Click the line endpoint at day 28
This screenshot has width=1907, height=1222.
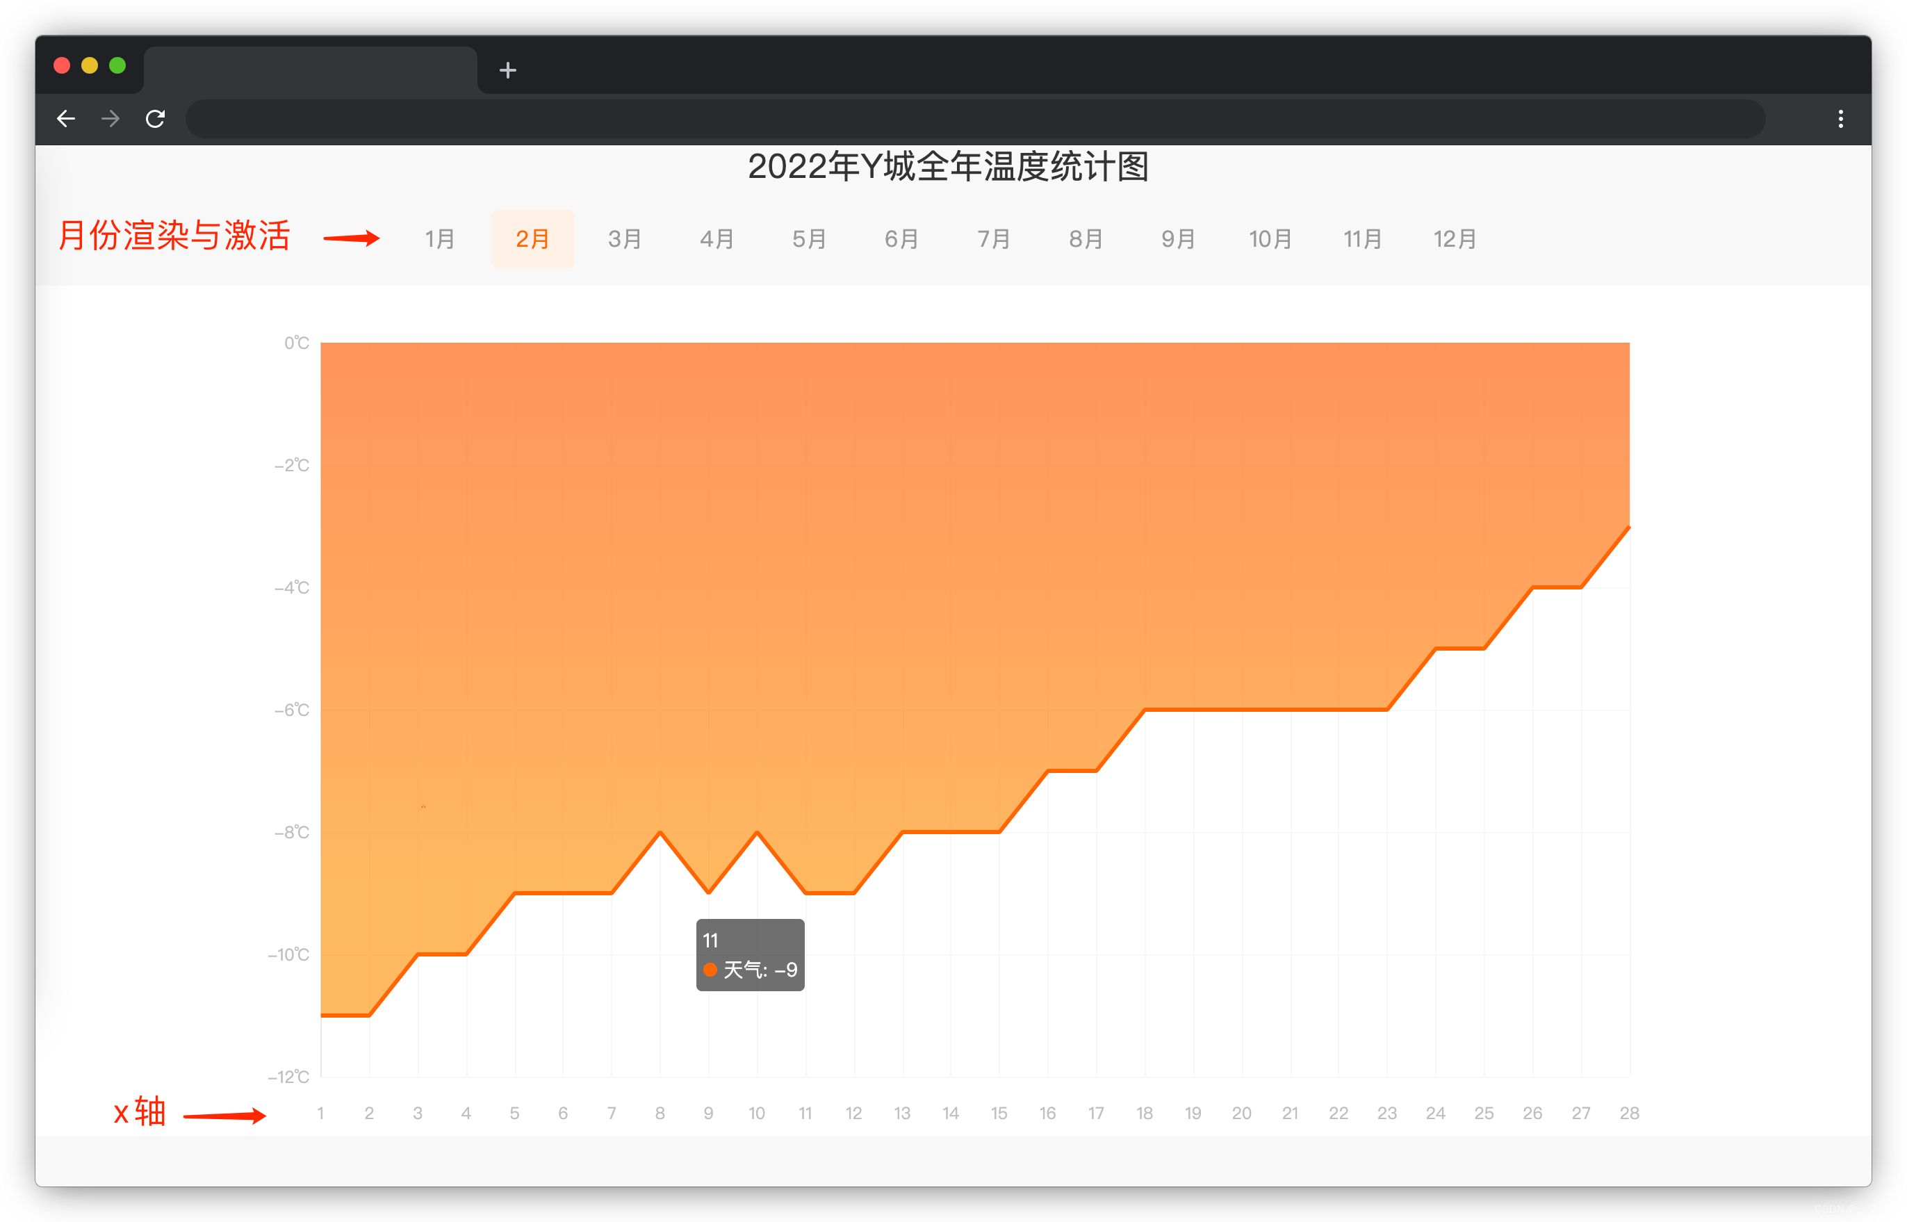click(1628, 527)
